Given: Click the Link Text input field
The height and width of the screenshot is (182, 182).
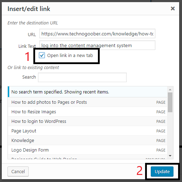Looking at the screenshot, I should 97,45.
